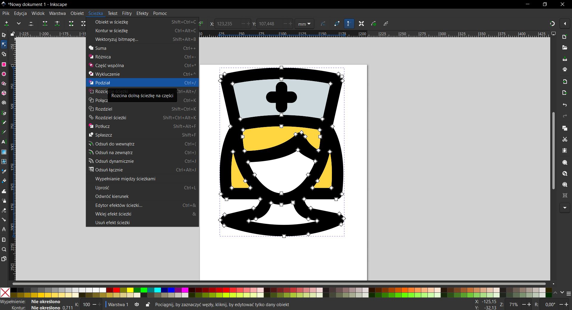This screenshot has width=572, height=310.
Task: Undo last action with the arrow icon
Action: tap(565, 105)
